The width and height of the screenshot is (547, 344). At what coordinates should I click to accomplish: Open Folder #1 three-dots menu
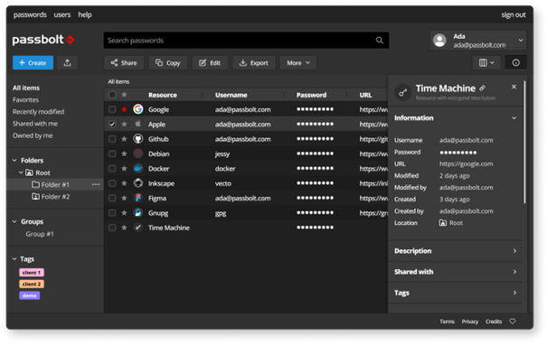[96, 184]
